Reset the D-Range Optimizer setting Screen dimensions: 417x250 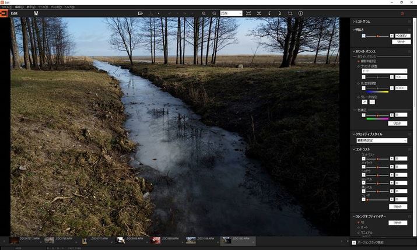[397, 223]
